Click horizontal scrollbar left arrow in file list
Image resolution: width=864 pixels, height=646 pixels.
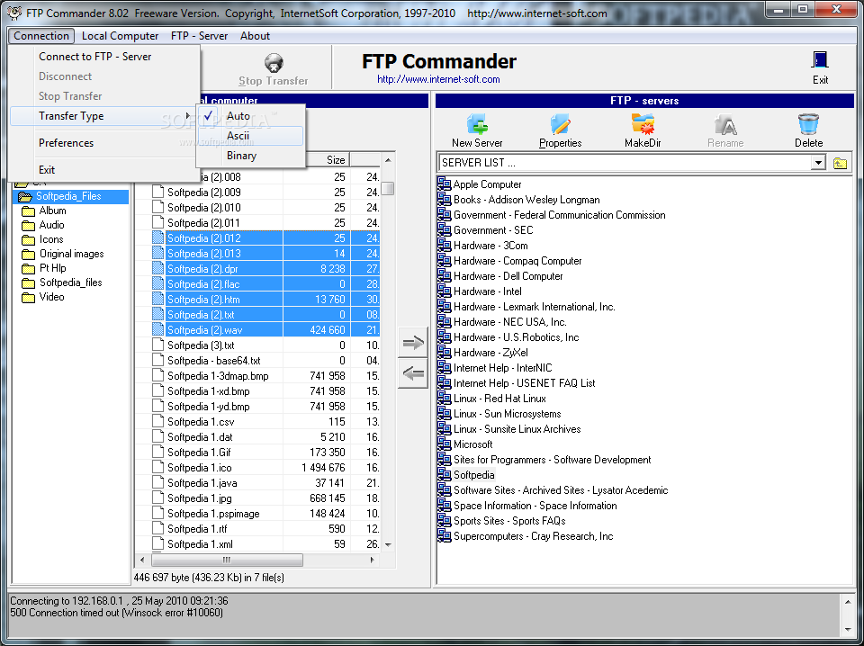(x=143, y=561)
